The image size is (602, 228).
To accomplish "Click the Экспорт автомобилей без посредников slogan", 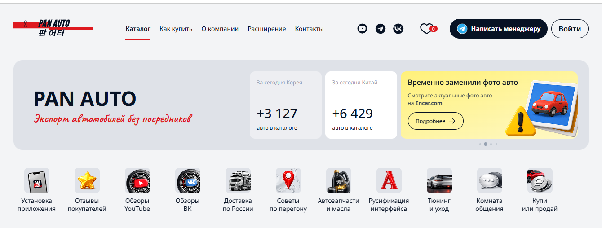I will (113, 118).
